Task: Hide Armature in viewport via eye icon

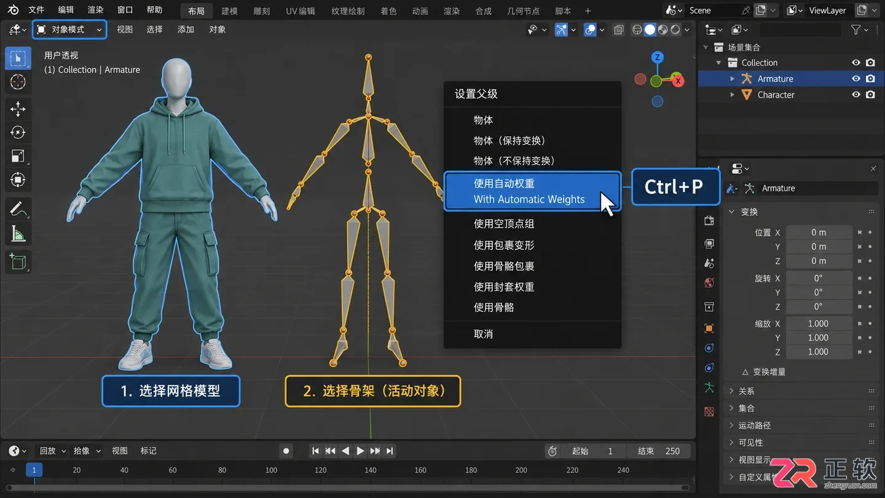Action: [x=855, y=79]
